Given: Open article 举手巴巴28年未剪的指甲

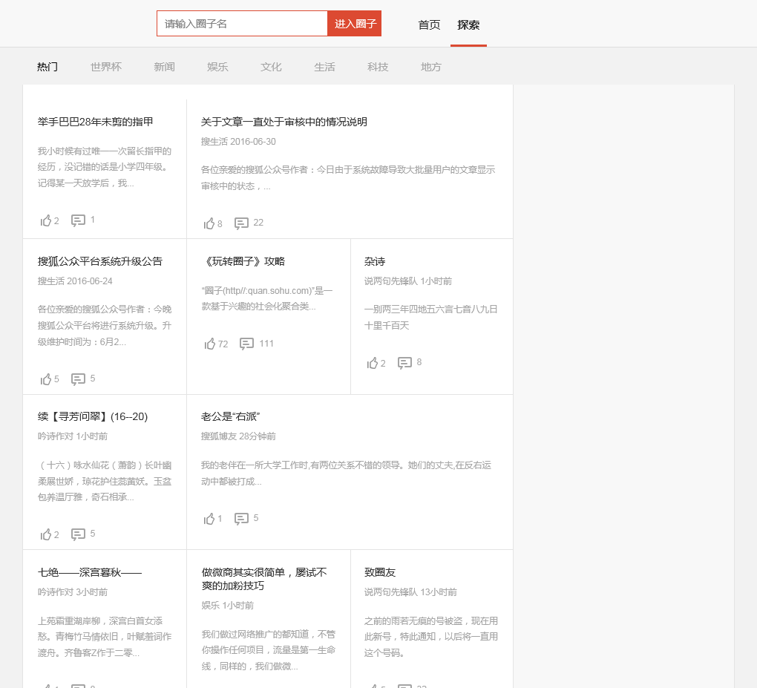Looking at the screenshot, I should point(96,122).
